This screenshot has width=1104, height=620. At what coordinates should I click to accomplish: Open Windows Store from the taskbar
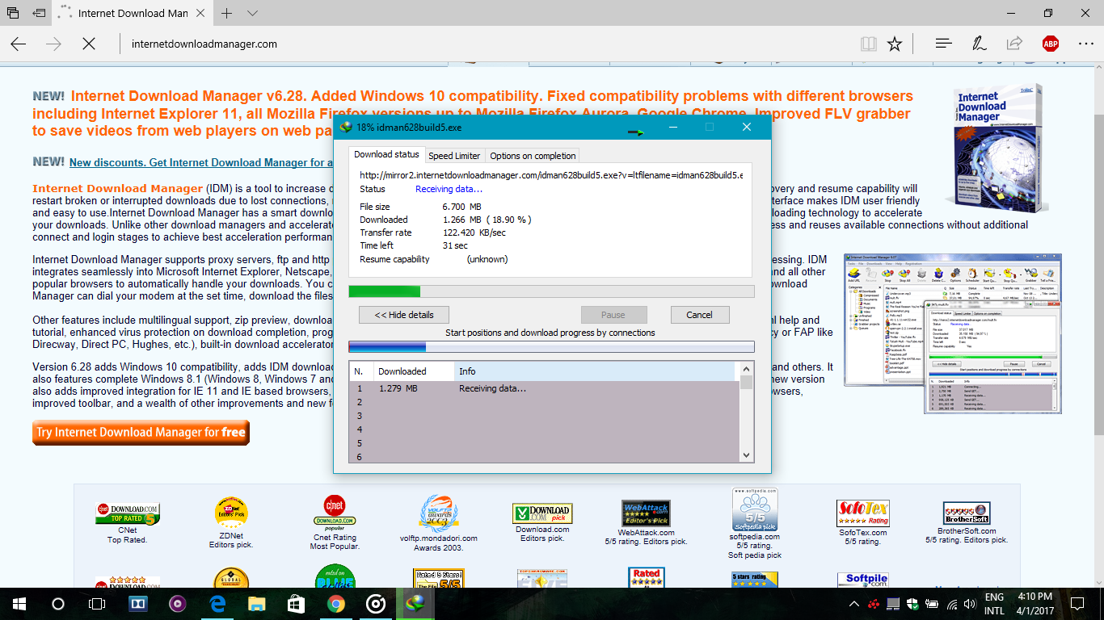297,603
